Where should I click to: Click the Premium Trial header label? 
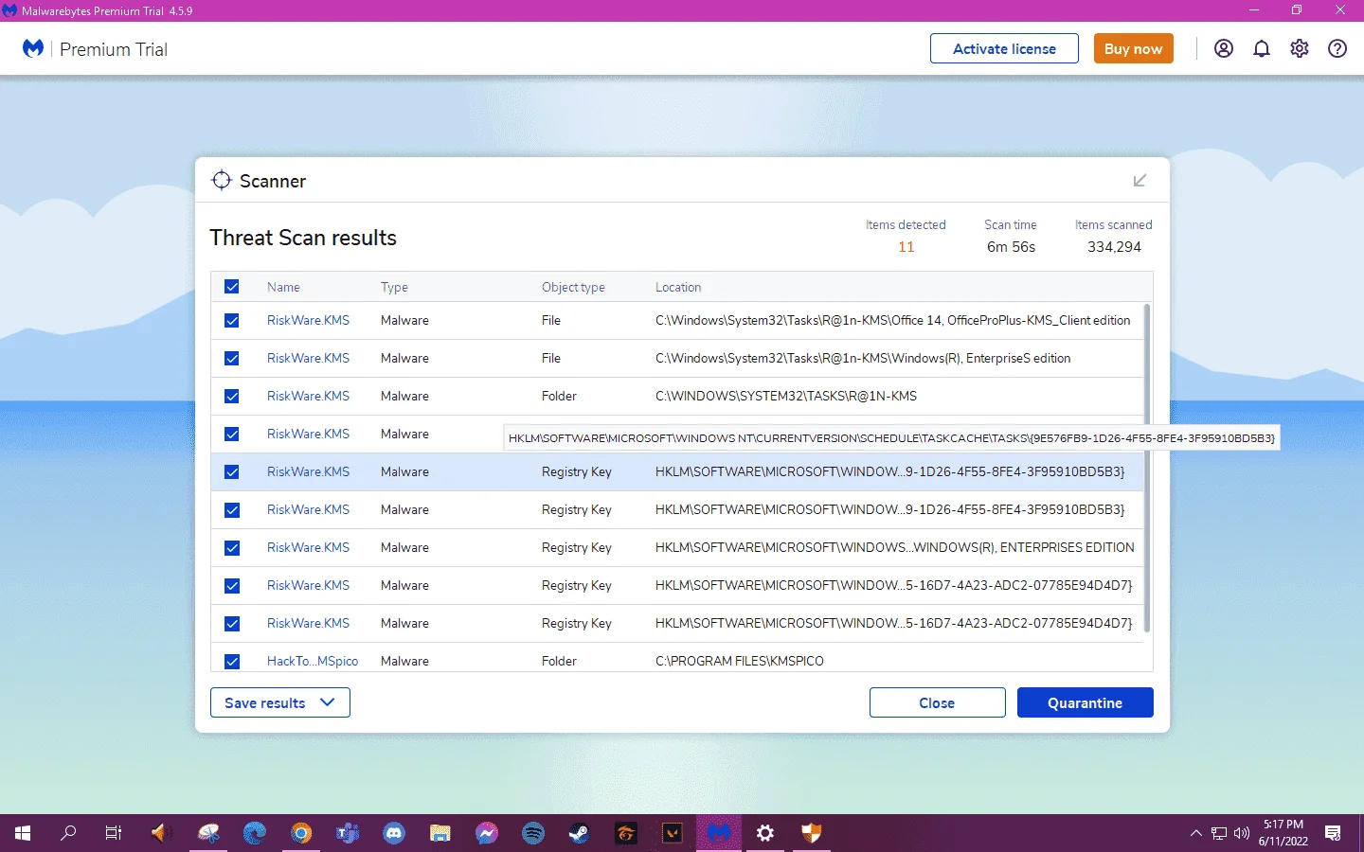[114, 49]
